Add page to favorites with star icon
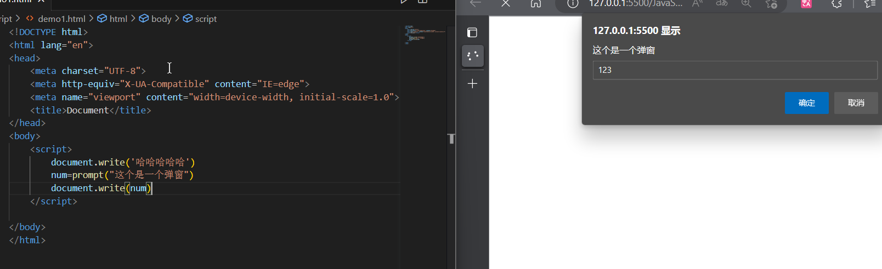Viewport: 882px width, 269px height. (x=771, y=4)
